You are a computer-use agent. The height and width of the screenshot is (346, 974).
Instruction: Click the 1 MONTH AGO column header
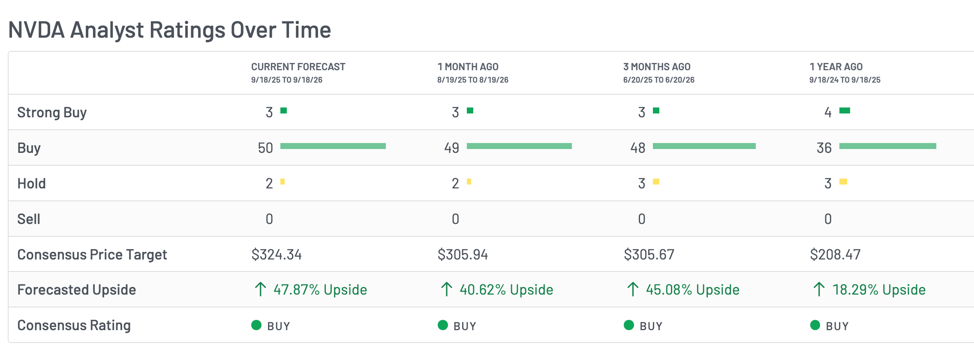[x=468, y=67]
